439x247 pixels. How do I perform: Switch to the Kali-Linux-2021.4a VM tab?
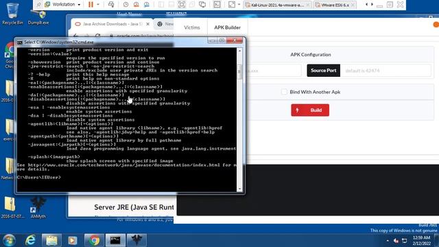click(x=277, y=5)
